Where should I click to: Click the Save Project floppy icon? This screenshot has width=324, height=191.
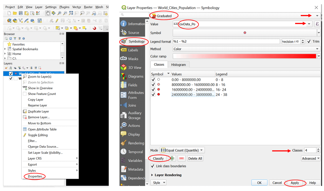point(21,13)
